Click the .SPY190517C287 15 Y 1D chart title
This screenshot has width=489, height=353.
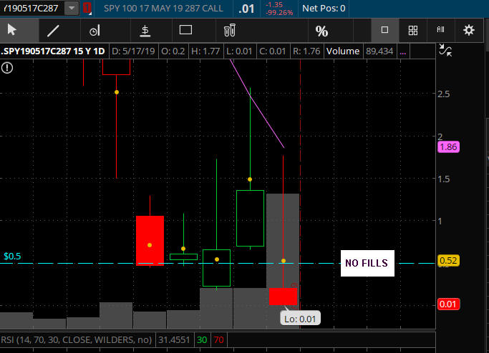coord(53,51)
